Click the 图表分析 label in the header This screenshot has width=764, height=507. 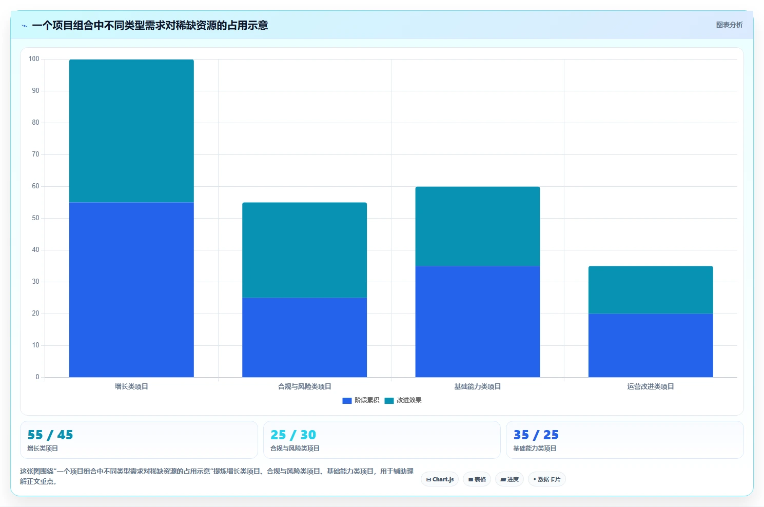pos(729,25)
